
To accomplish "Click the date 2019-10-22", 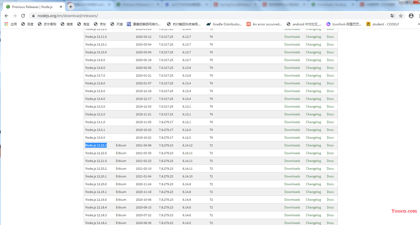I will (x=144, y=138).
